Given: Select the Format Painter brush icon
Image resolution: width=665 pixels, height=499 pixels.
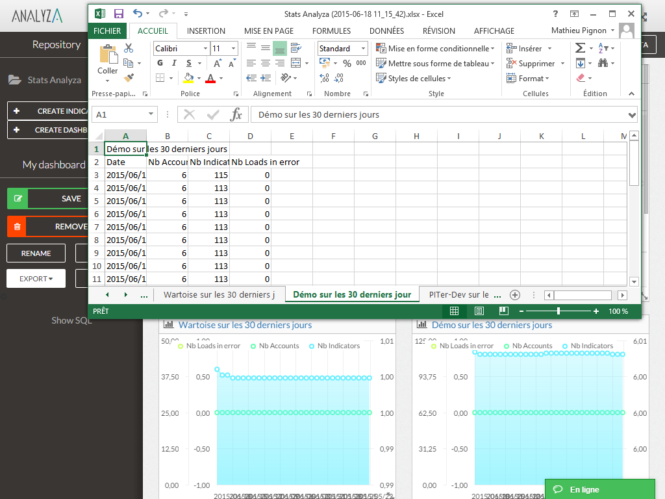Looking at the screenshot, I should pos(129,78).
